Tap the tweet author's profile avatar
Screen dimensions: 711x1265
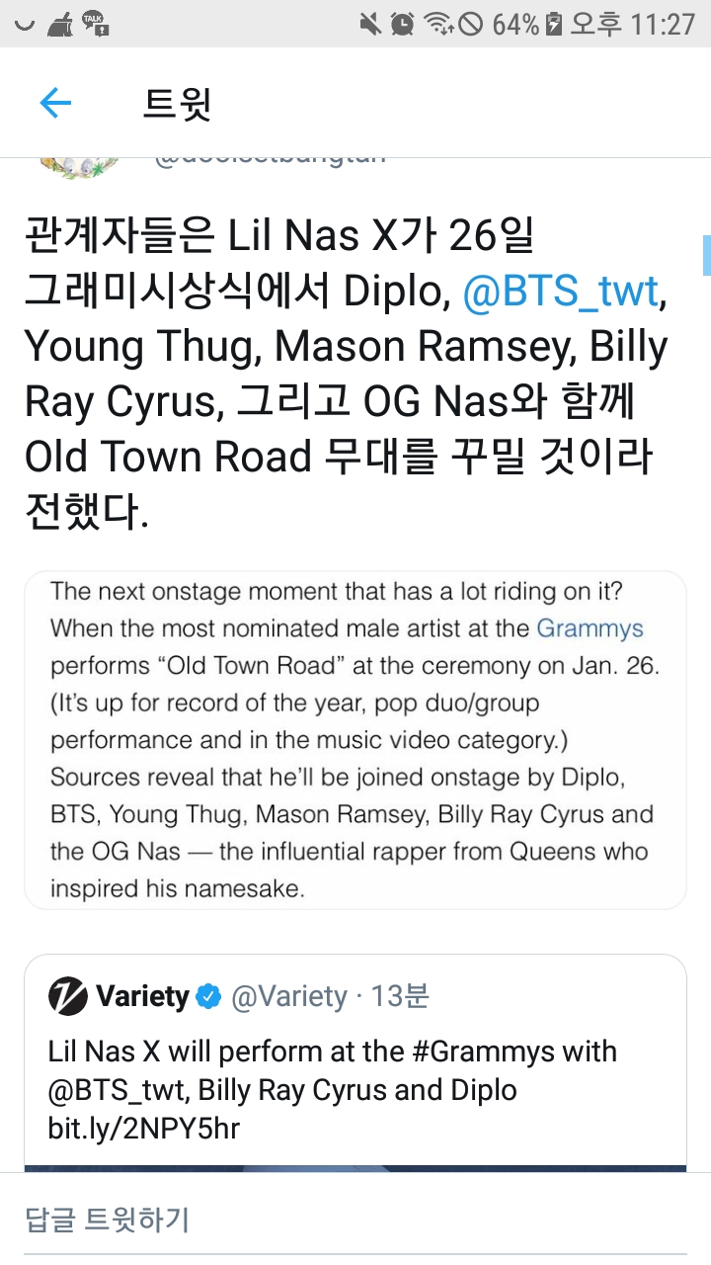tap(79, 164)
